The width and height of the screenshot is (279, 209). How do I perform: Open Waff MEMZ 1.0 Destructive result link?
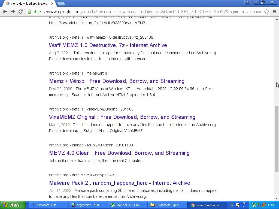tap(108, 45)
